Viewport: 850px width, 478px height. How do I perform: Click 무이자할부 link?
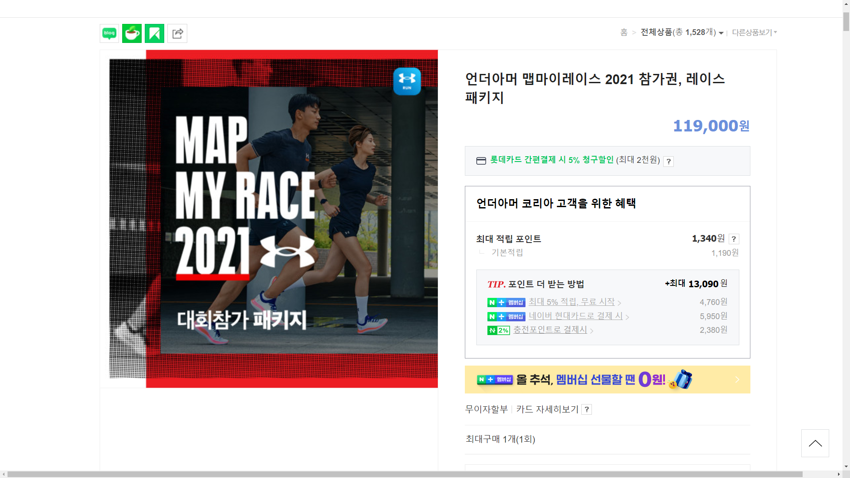(x=486, y=409)
